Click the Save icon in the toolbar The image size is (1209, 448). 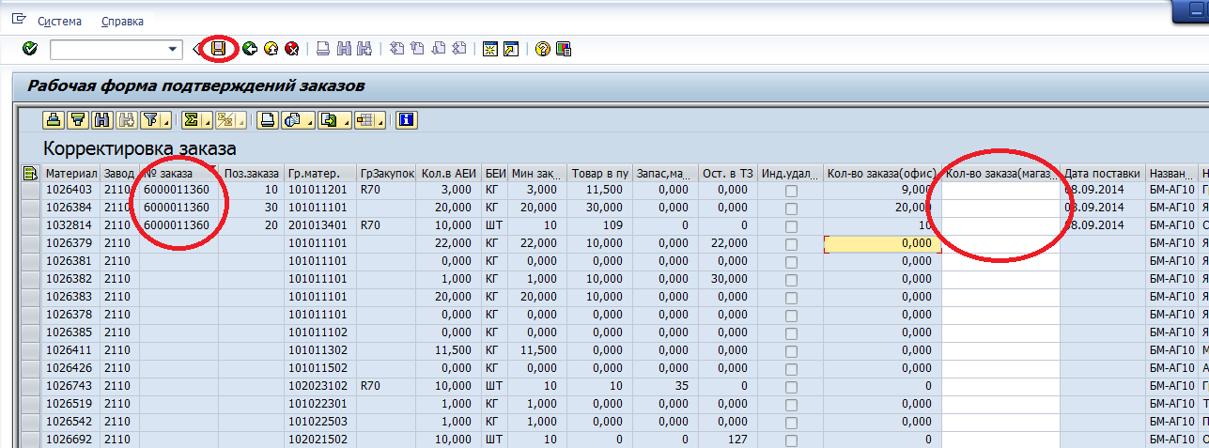pos(219,49)
